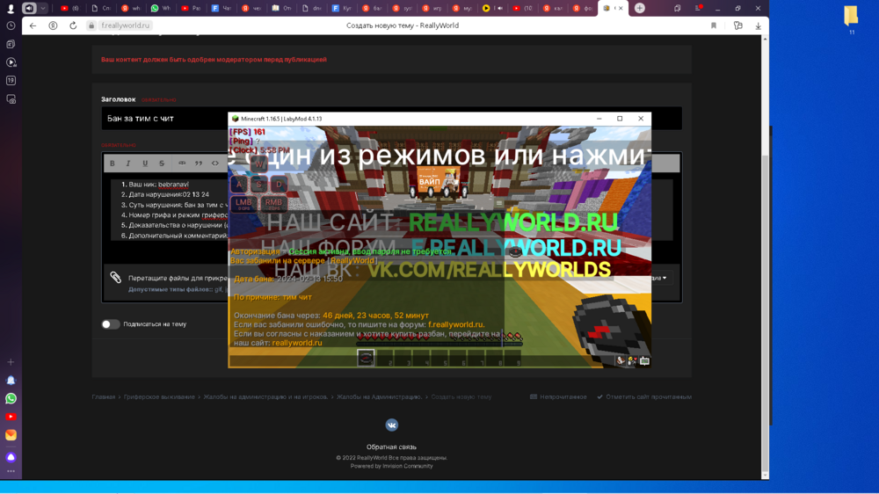Insert a quote block in the editor
Image resolution: width=879 pixels, height=494 pixels.
199,163
